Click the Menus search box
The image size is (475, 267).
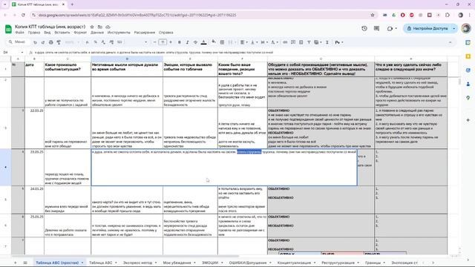coord(18,42)
